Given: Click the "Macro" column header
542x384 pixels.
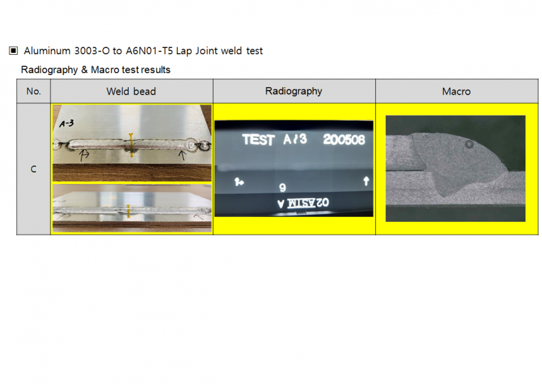Looking at the screenshot, I should (x=457, y=91).
